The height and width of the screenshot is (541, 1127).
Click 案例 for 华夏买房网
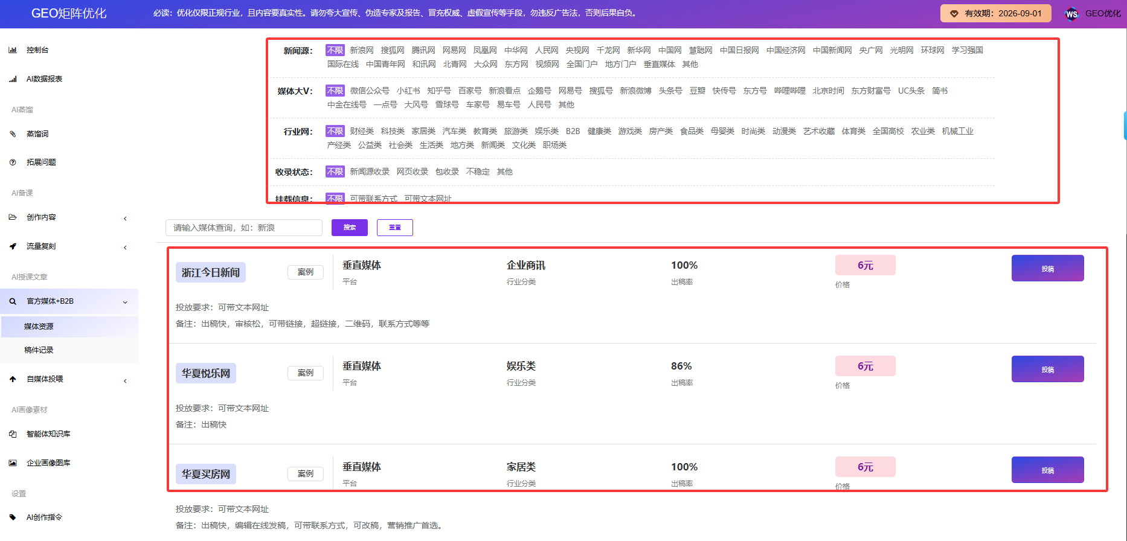306,474
